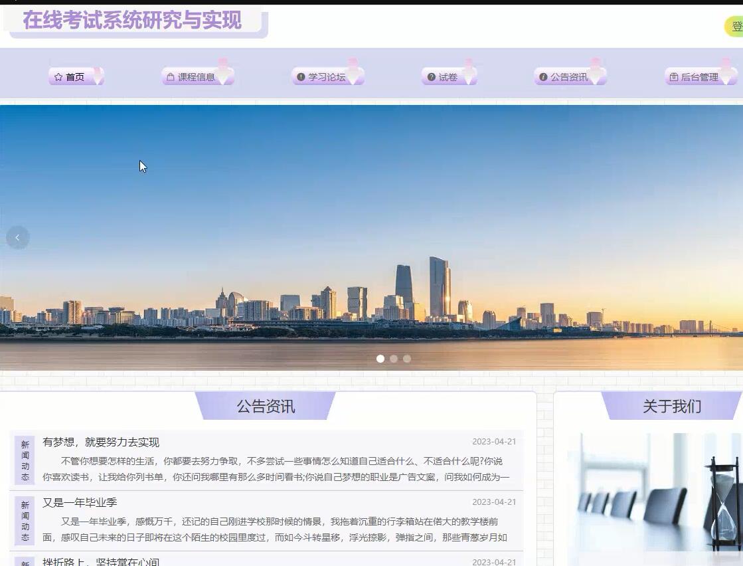This screenshot has height=566, width=743.
Task: Click summary text starting 不管你想要怎样的生活
Action: point(276,469)
